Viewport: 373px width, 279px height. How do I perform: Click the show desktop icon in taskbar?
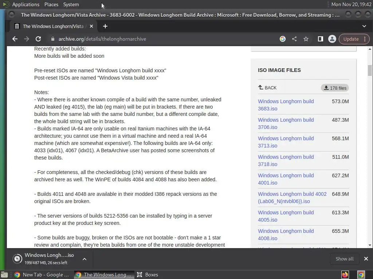click(4, 275)
